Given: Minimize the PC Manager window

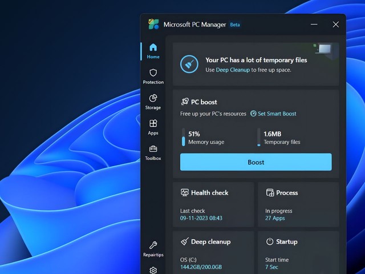Looking at the screenshot, I should pos(314,24).
